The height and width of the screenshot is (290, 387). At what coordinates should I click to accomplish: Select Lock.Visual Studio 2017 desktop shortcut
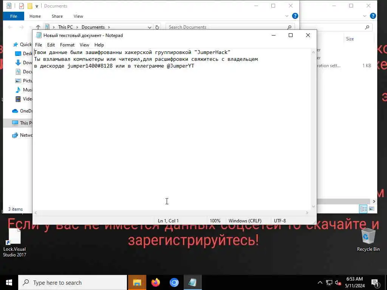(x=14, y=243)
